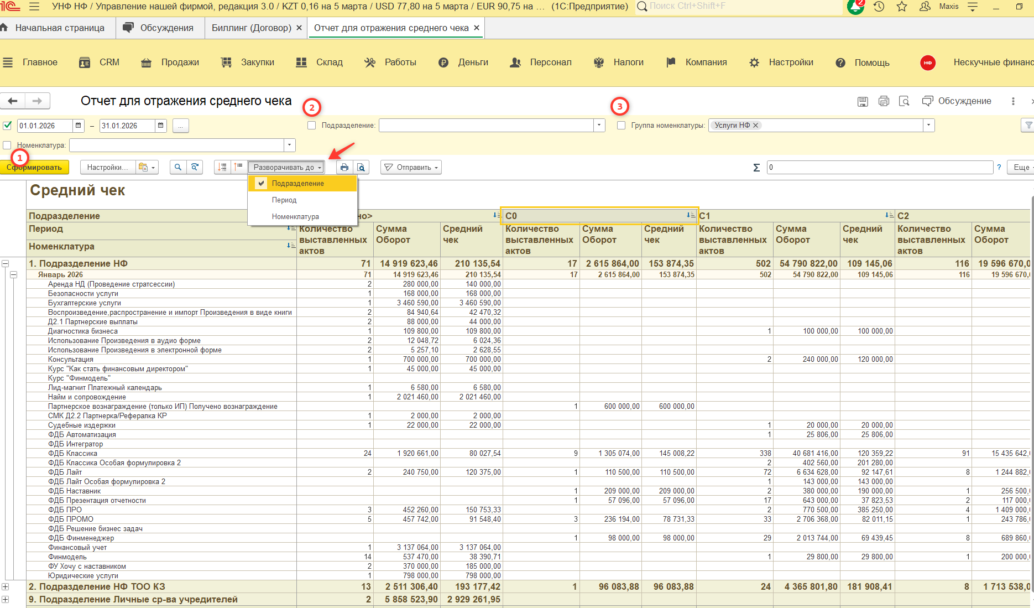
Task: Click the Настройки... report button
Action: tap(107, 167)
